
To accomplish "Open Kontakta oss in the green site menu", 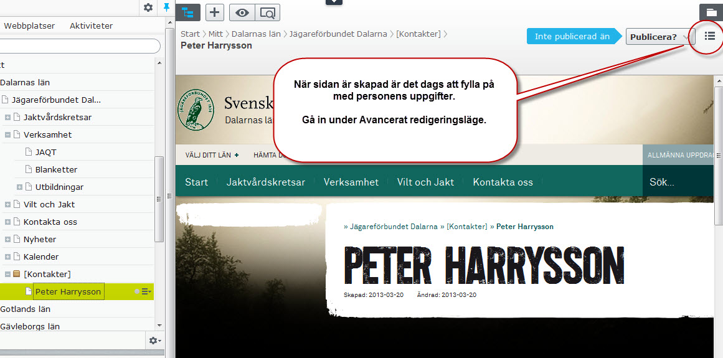I will pyautogui.click(x=503, y=182).
